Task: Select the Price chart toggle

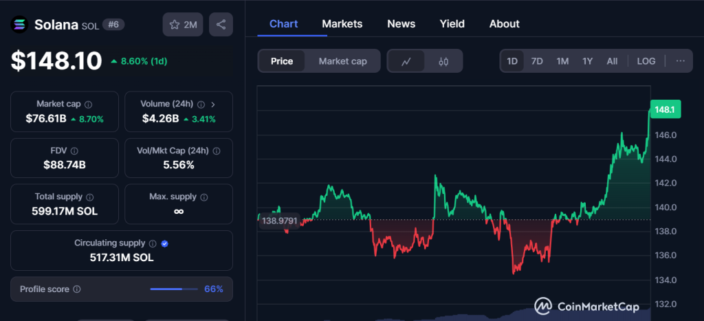Action: click(282, 61)
